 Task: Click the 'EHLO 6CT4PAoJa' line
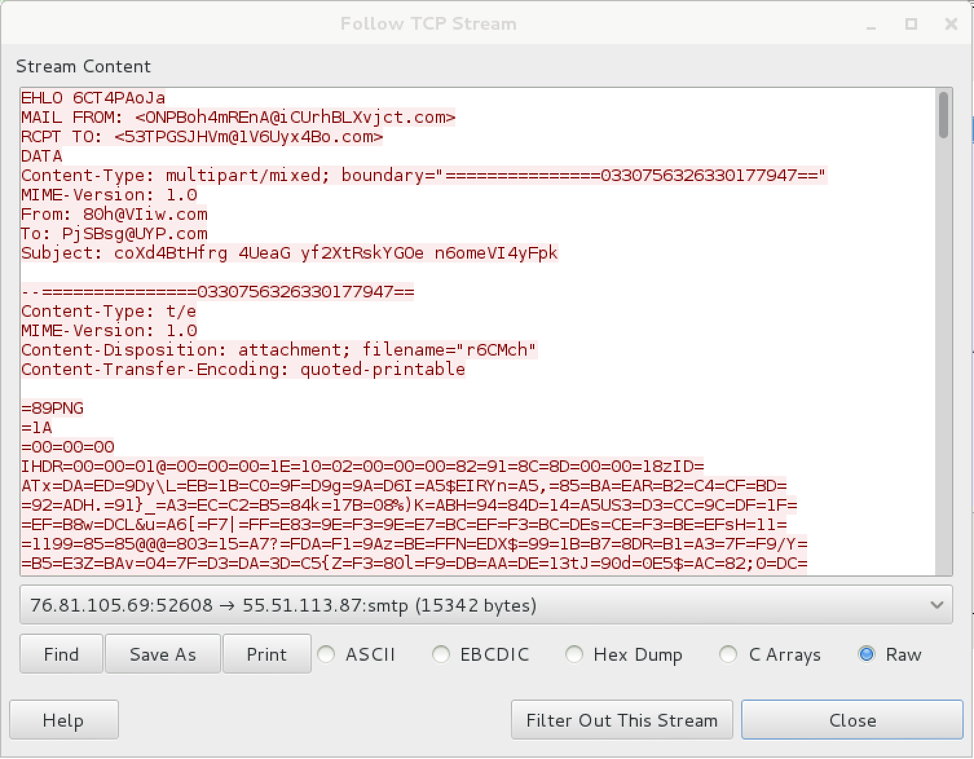pos(93,98)
